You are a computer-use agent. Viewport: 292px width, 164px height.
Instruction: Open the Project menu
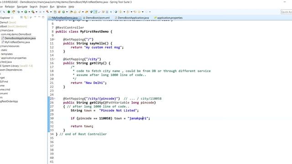coord(44,7)
